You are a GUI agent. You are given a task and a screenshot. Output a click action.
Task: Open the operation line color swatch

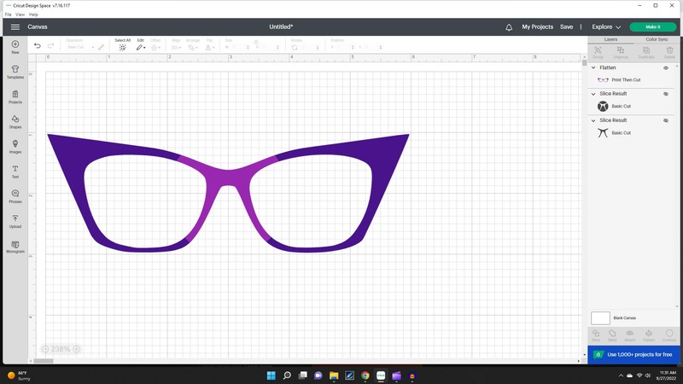101,47
